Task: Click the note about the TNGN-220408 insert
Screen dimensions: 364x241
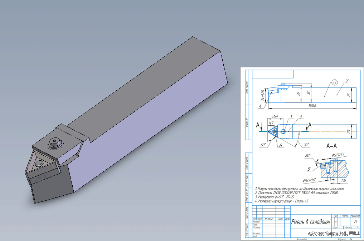Action: pyautogui.click(x=298, y=192)
